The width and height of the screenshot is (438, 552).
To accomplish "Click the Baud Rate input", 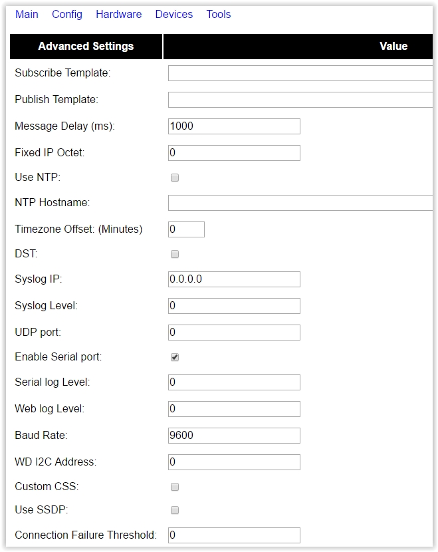I will pyautogui.click(x=234, y=436).
